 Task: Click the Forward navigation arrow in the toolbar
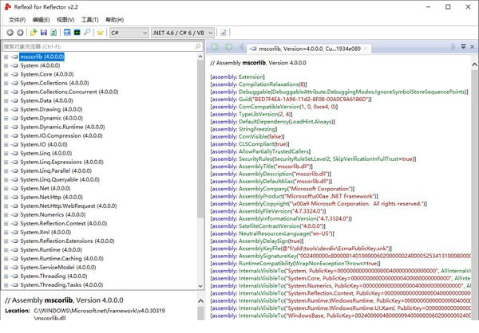20,33
